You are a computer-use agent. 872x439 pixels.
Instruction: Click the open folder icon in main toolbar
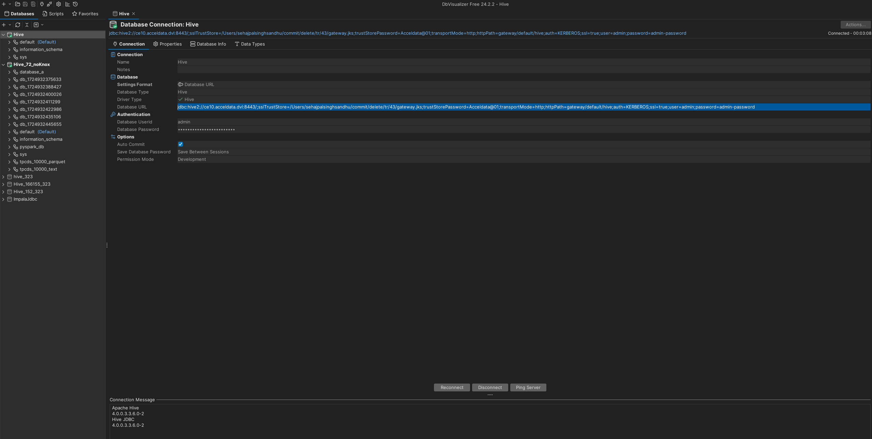click(x=17, y=4)
